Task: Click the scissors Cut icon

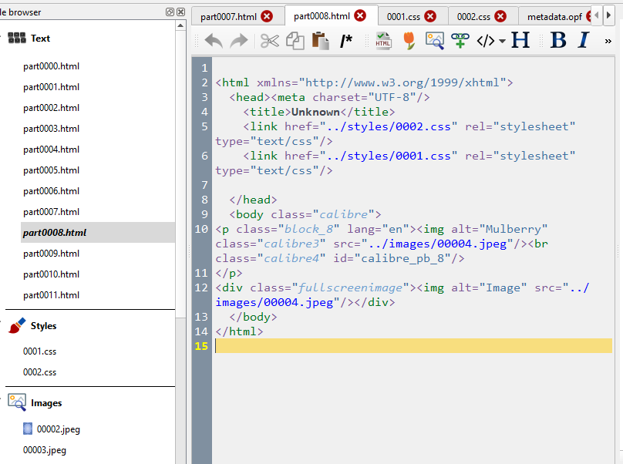Action: pyautogui.click(x=269, y=41)
